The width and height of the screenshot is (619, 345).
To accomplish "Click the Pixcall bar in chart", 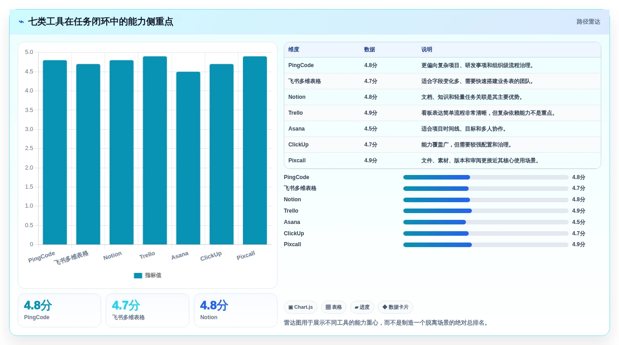I will tap(255, 151).
